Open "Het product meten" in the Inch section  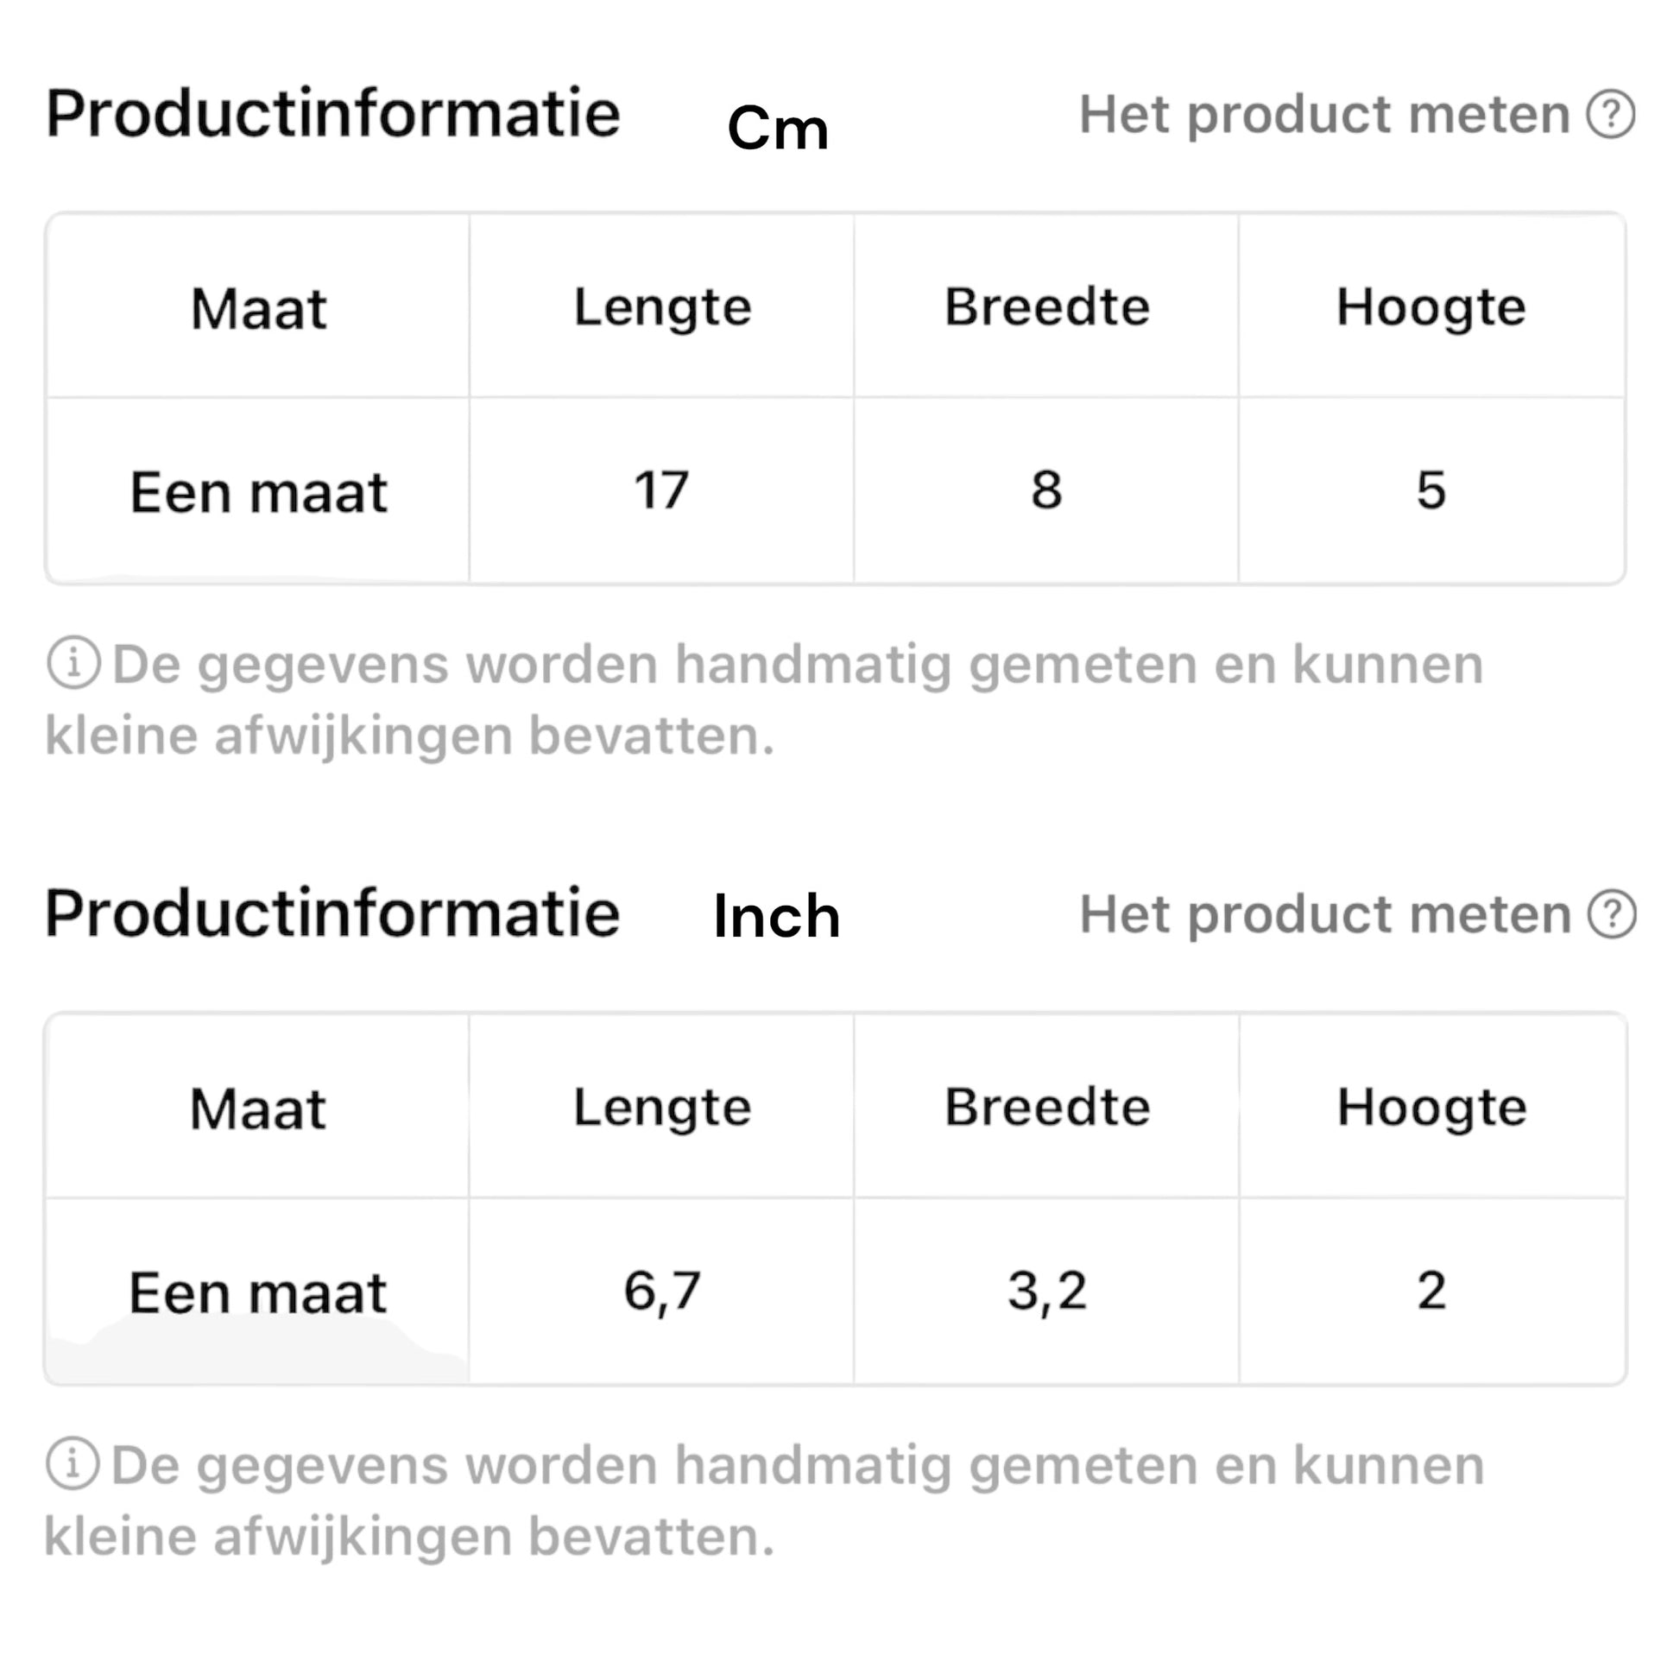click(x=1324, y=914)
